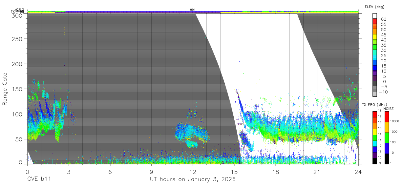
Task: Click the cyan segment of the TX FRQ bar
Action: pos(374,144)
